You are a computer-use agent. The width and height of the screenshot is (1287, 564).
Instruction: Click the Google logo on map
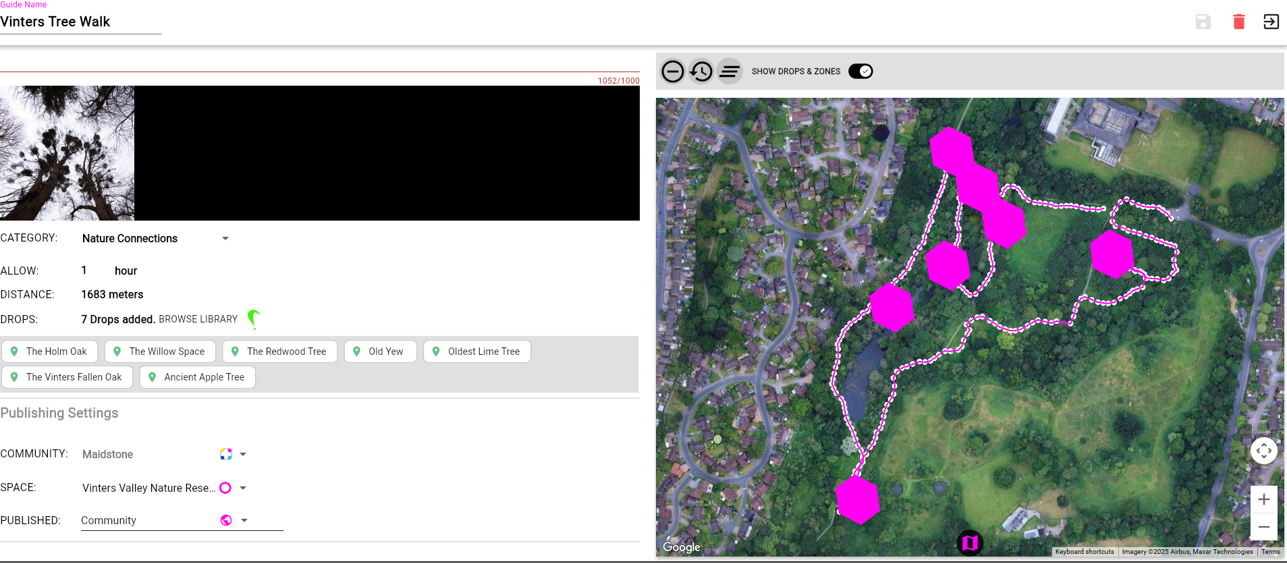pyautogui.click(x=681, y=547)
